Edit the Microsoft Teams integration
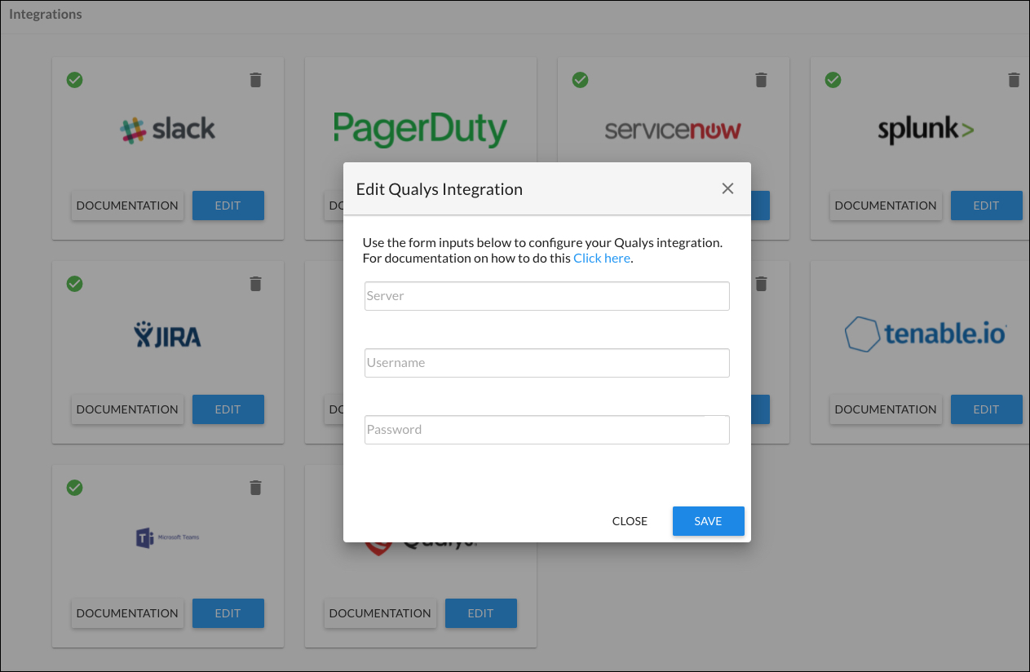1030x672 pixels. point(228,613)
